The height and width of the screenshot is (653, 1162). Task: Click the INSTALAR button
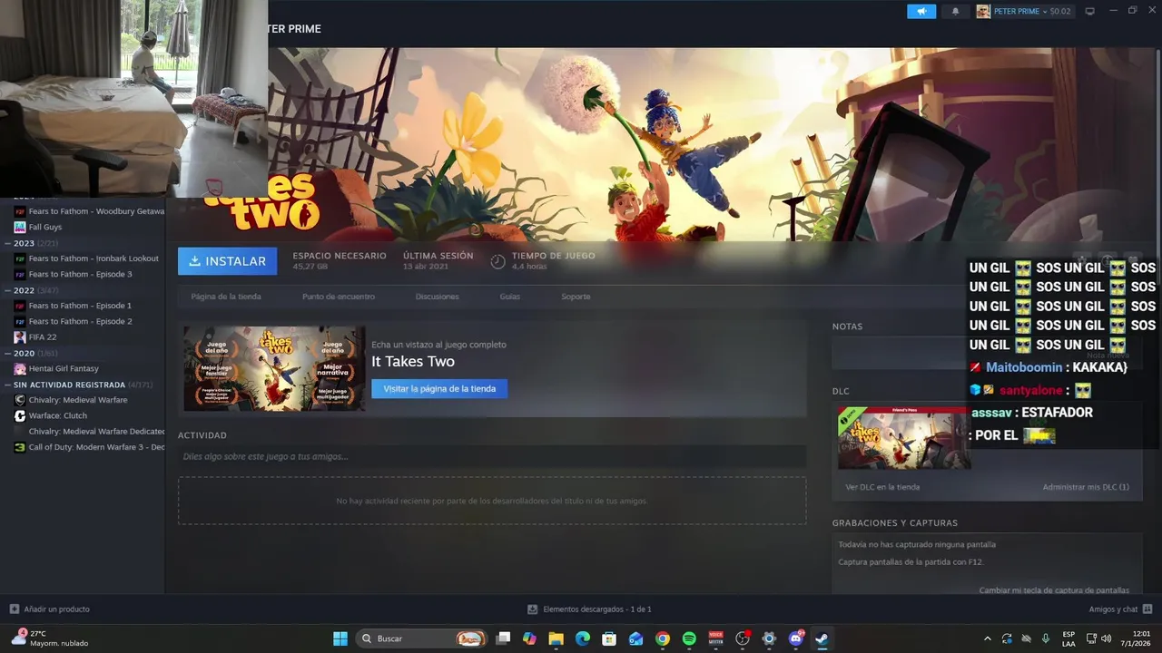click(x=228, y=261)
